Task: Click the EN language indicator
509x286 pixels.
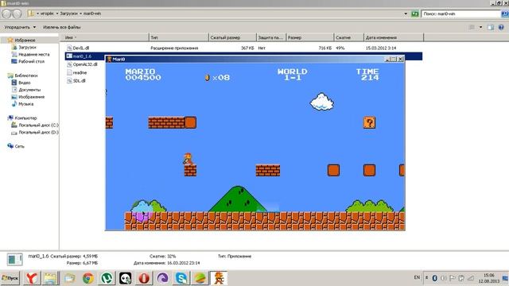Action: point(417,277)
